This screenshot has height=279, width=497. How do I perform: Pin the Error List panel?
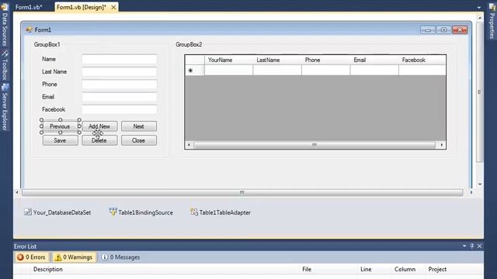tap(472, 246)
